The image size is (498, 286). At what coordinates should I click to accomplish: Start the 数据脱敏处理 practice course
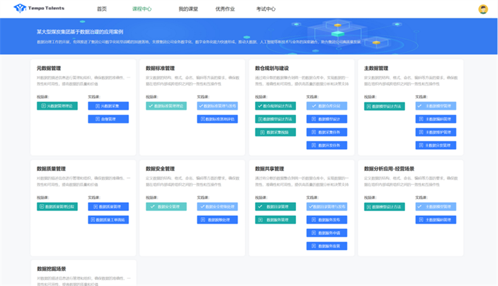(x=217, y=220)
